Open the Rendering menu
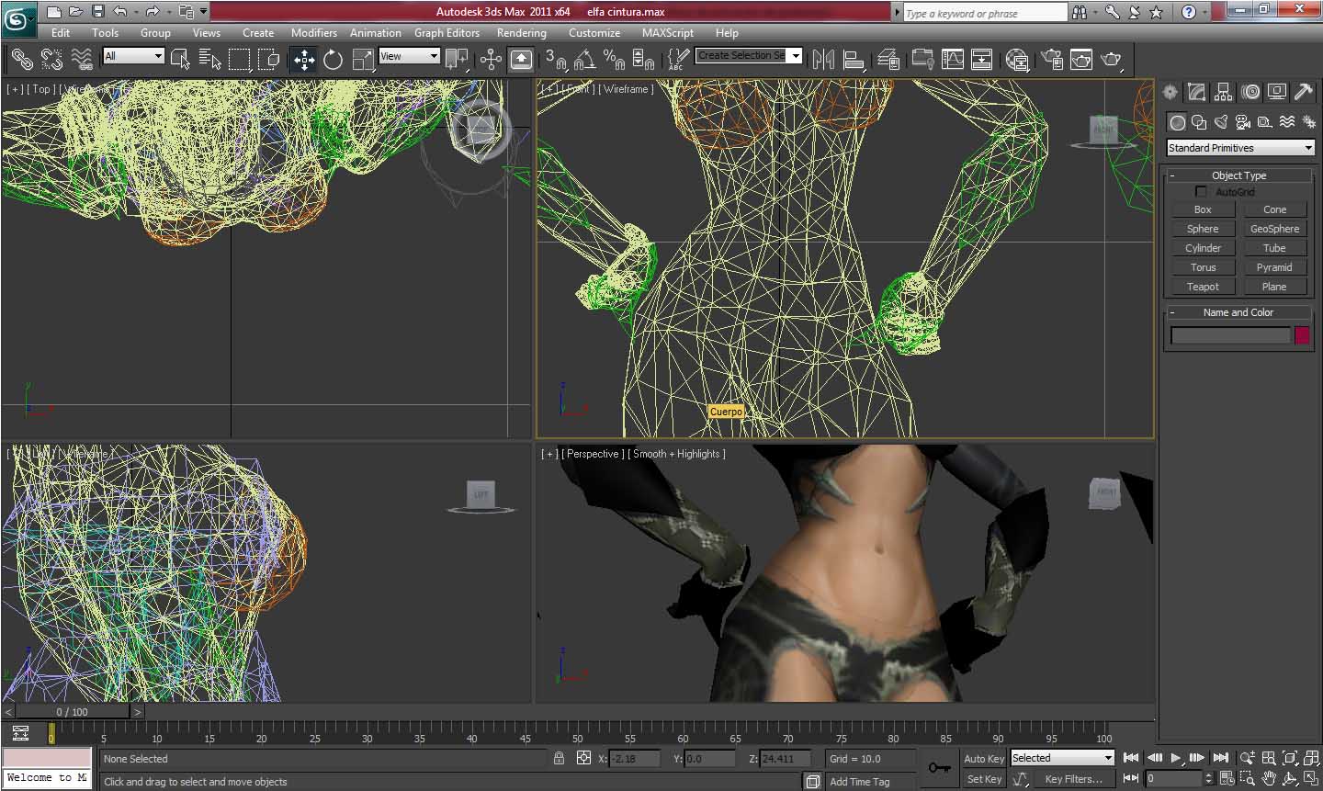 point(521,33)
